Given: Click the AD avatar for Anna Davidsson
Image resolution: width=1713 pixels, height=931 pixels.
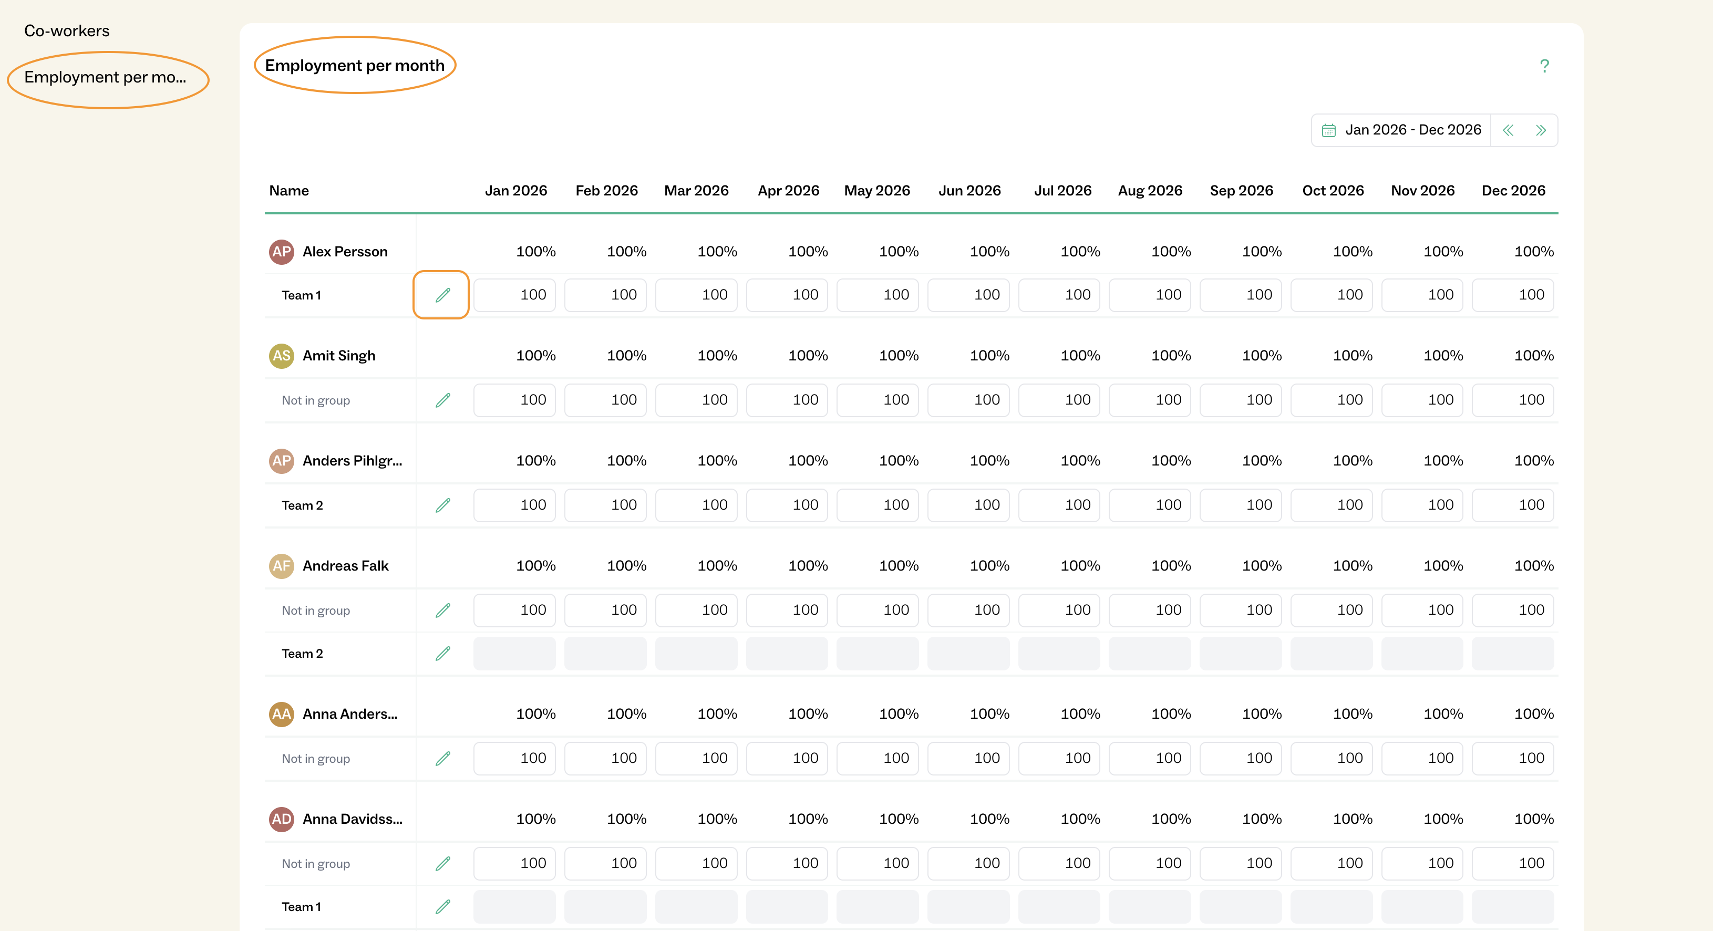Looking at the screenshot, I should tap(281, 819).
